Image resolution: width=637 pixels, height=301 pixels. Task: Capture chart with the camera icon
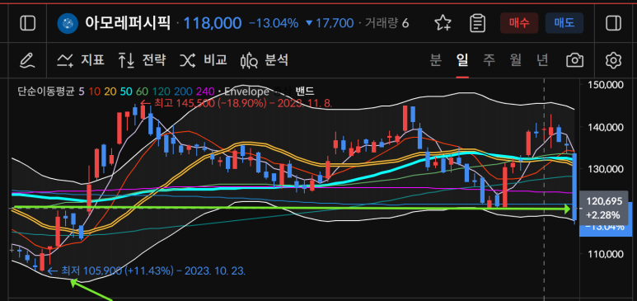[574, 60]
